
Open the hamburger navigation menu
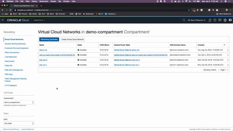coord(3,20)
